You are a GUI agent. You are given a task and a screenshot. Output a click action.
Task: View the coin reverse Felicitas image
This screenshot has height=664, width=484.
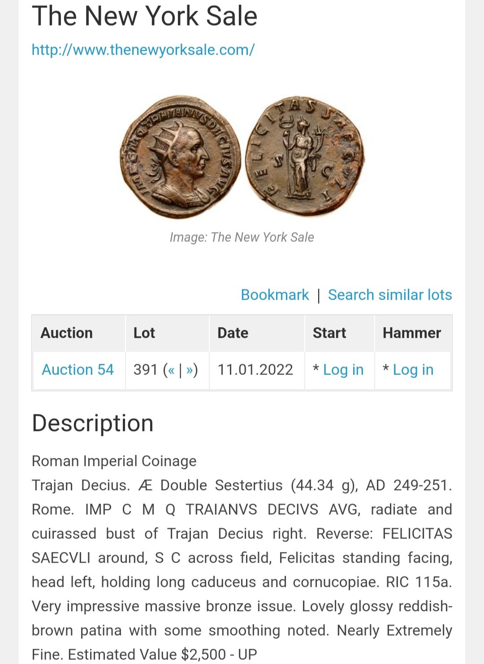click(305, 156)
